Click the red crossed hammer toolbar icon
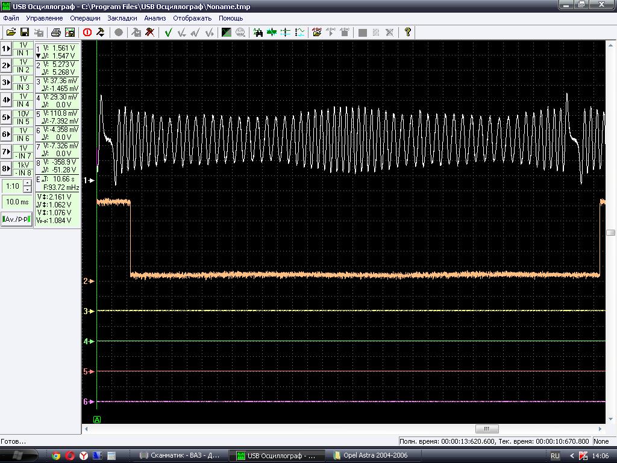 pyautogui.click(x=149, y=33)
